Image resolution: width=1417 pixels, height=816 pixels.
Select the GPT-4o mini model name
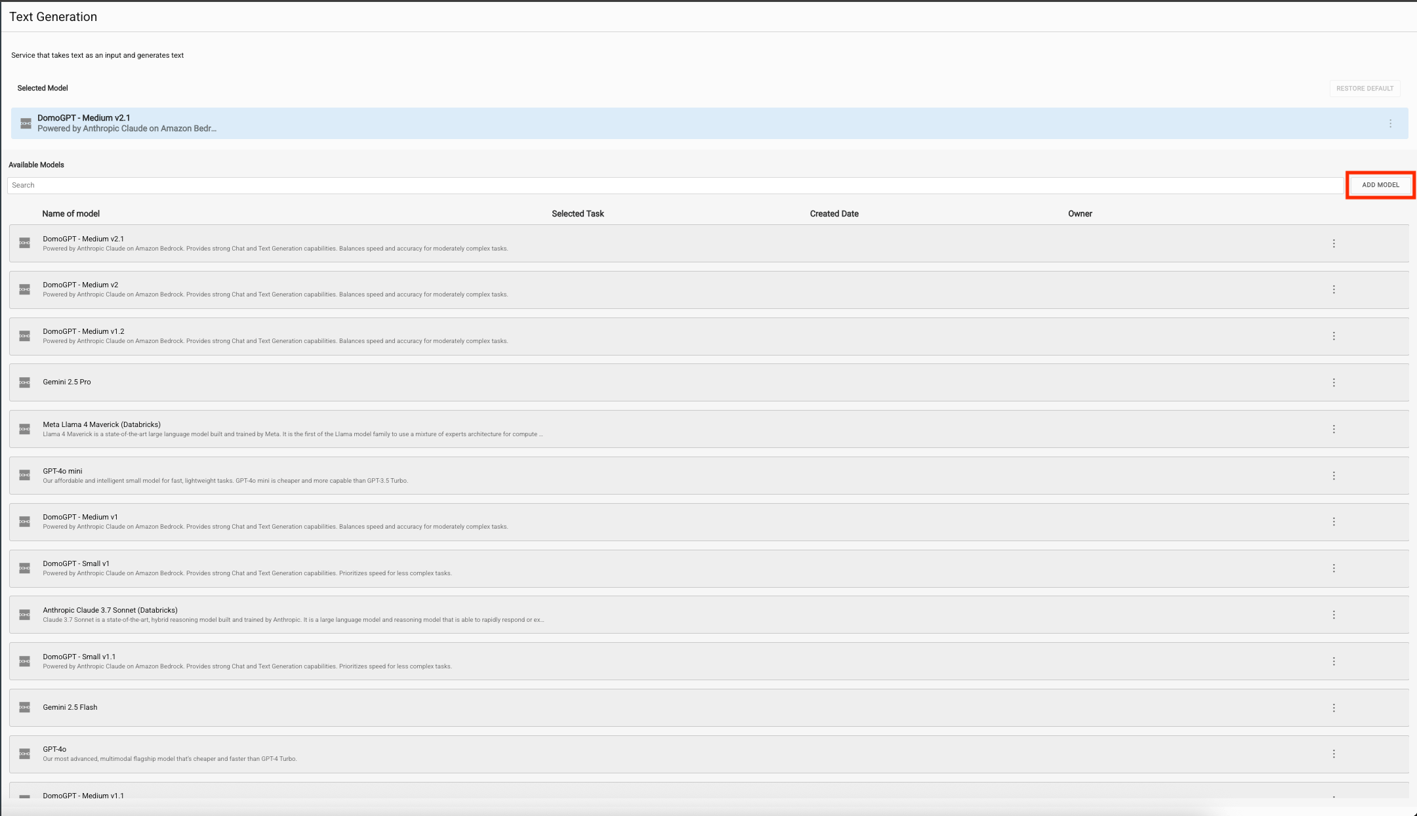pyautogui.click(x=63, y=471)
